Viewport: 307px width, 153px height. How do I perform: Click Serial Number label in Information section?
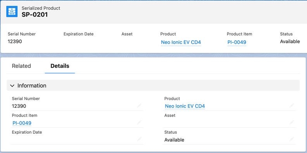[26, 99]
